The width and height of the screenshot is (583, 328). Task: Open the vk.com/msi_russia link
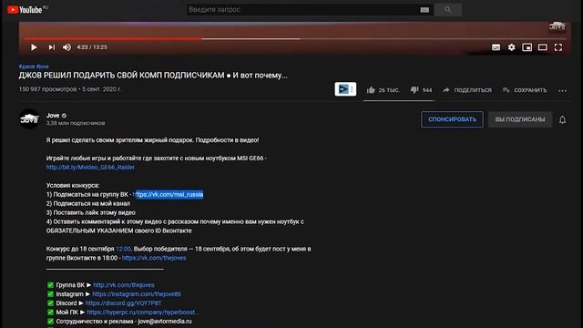point(168,194)
